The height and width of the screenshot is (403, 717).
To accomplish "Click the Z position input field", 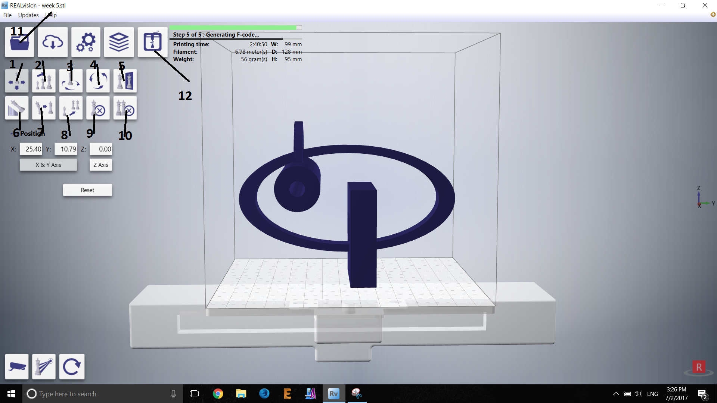I will pos(101,149).
